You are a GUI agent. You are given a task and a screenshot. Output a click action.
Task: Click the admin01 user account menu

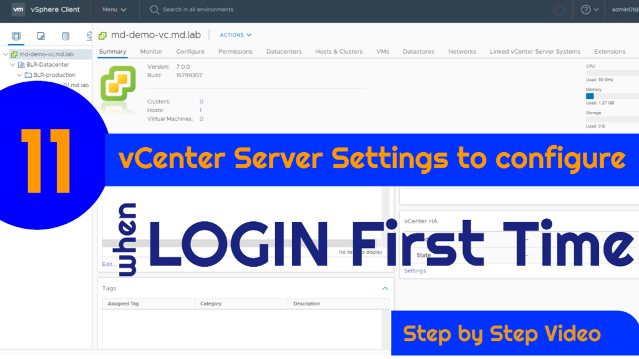point(625,9)
